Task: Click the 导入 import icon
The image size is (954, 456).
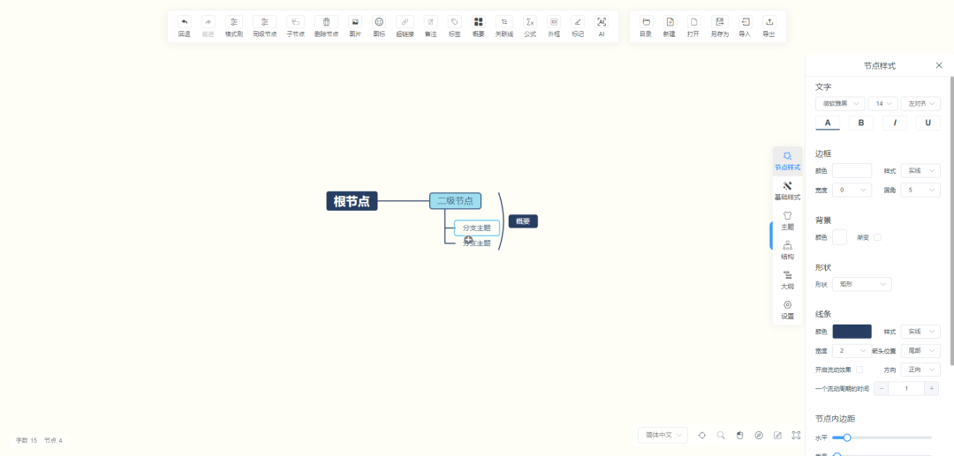Action: [x=746, y=22]
